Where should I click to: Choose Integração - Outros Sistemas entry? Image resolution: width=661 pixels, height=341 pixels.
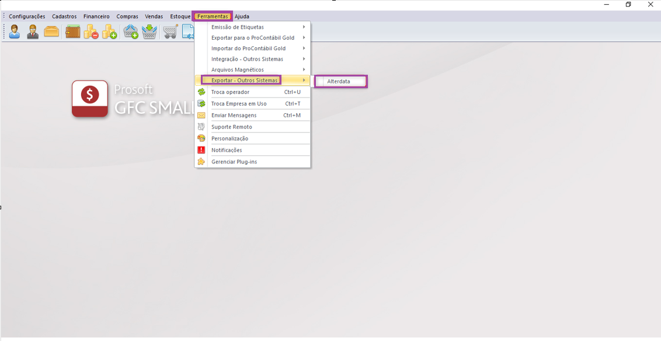pyautogui.click(x=252, y=59)
